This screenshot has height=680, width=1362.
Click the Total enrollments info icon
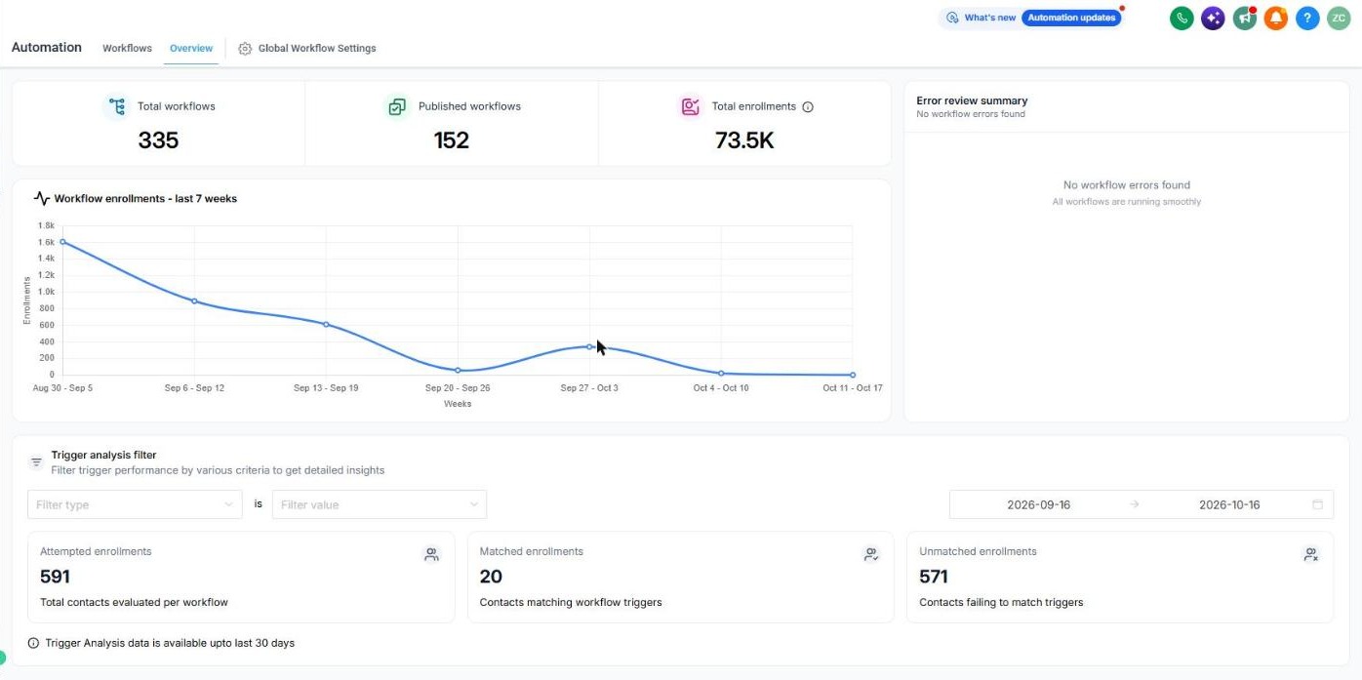(808, 107)
